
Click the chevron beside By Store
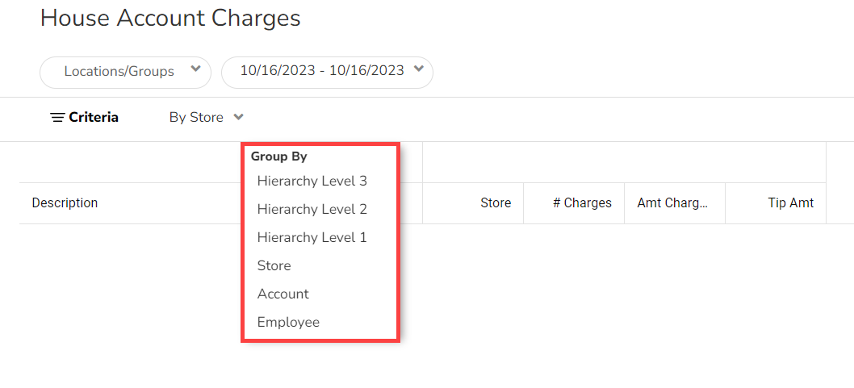pos(238,117)
